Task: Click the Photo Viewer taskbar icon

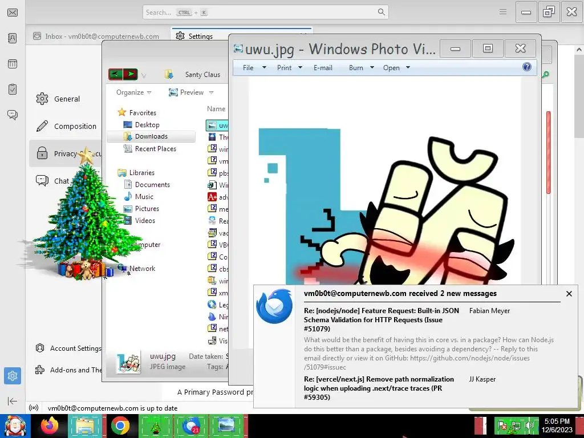Action: pyautogui.click(x=226, y=425)
